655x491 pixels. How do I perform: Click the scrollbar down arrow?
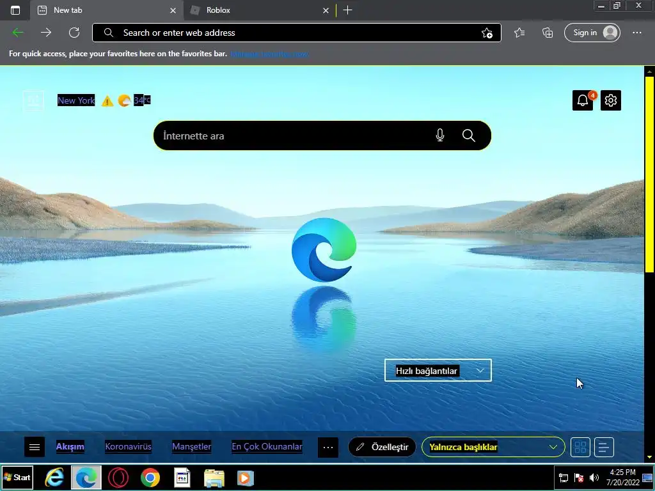click(649, 458)
